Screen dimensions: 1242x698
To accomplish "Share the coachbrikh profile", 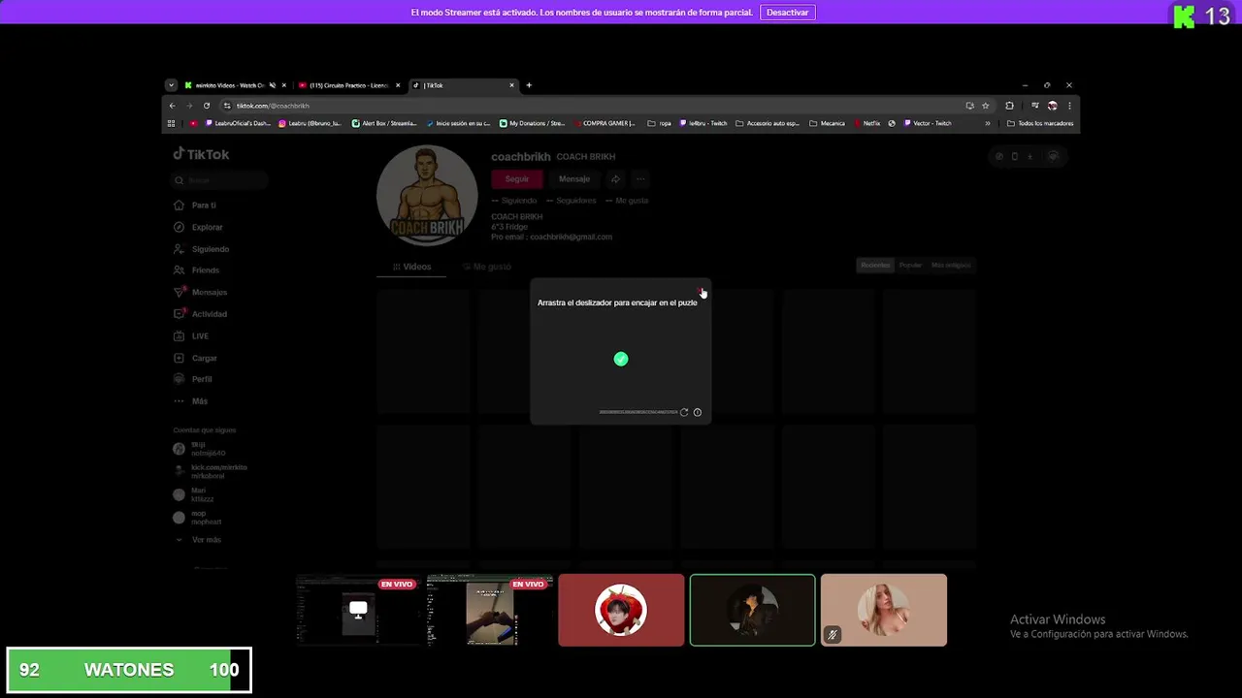I will pos(615,178).
